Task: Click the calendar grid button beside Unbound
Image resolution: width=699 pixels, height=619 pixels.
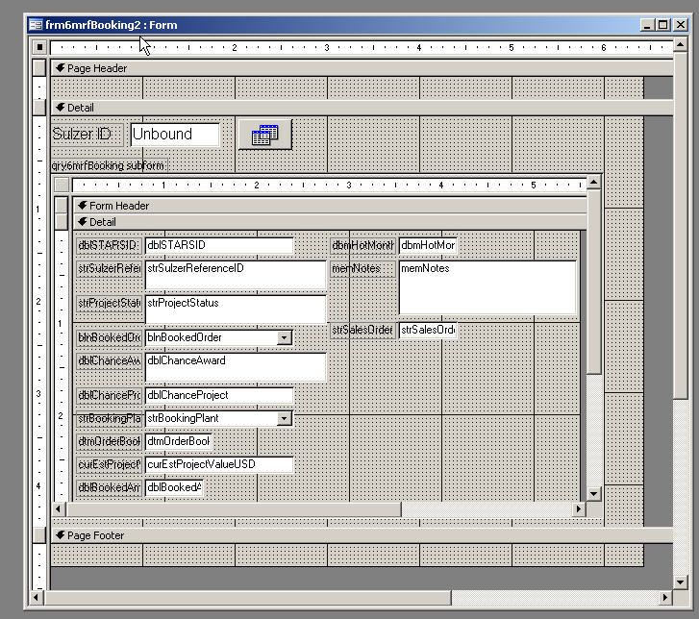Action: pos(264,136)
